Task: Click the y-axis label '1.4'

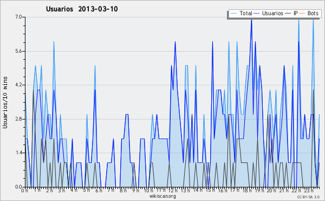Action: 18,153
